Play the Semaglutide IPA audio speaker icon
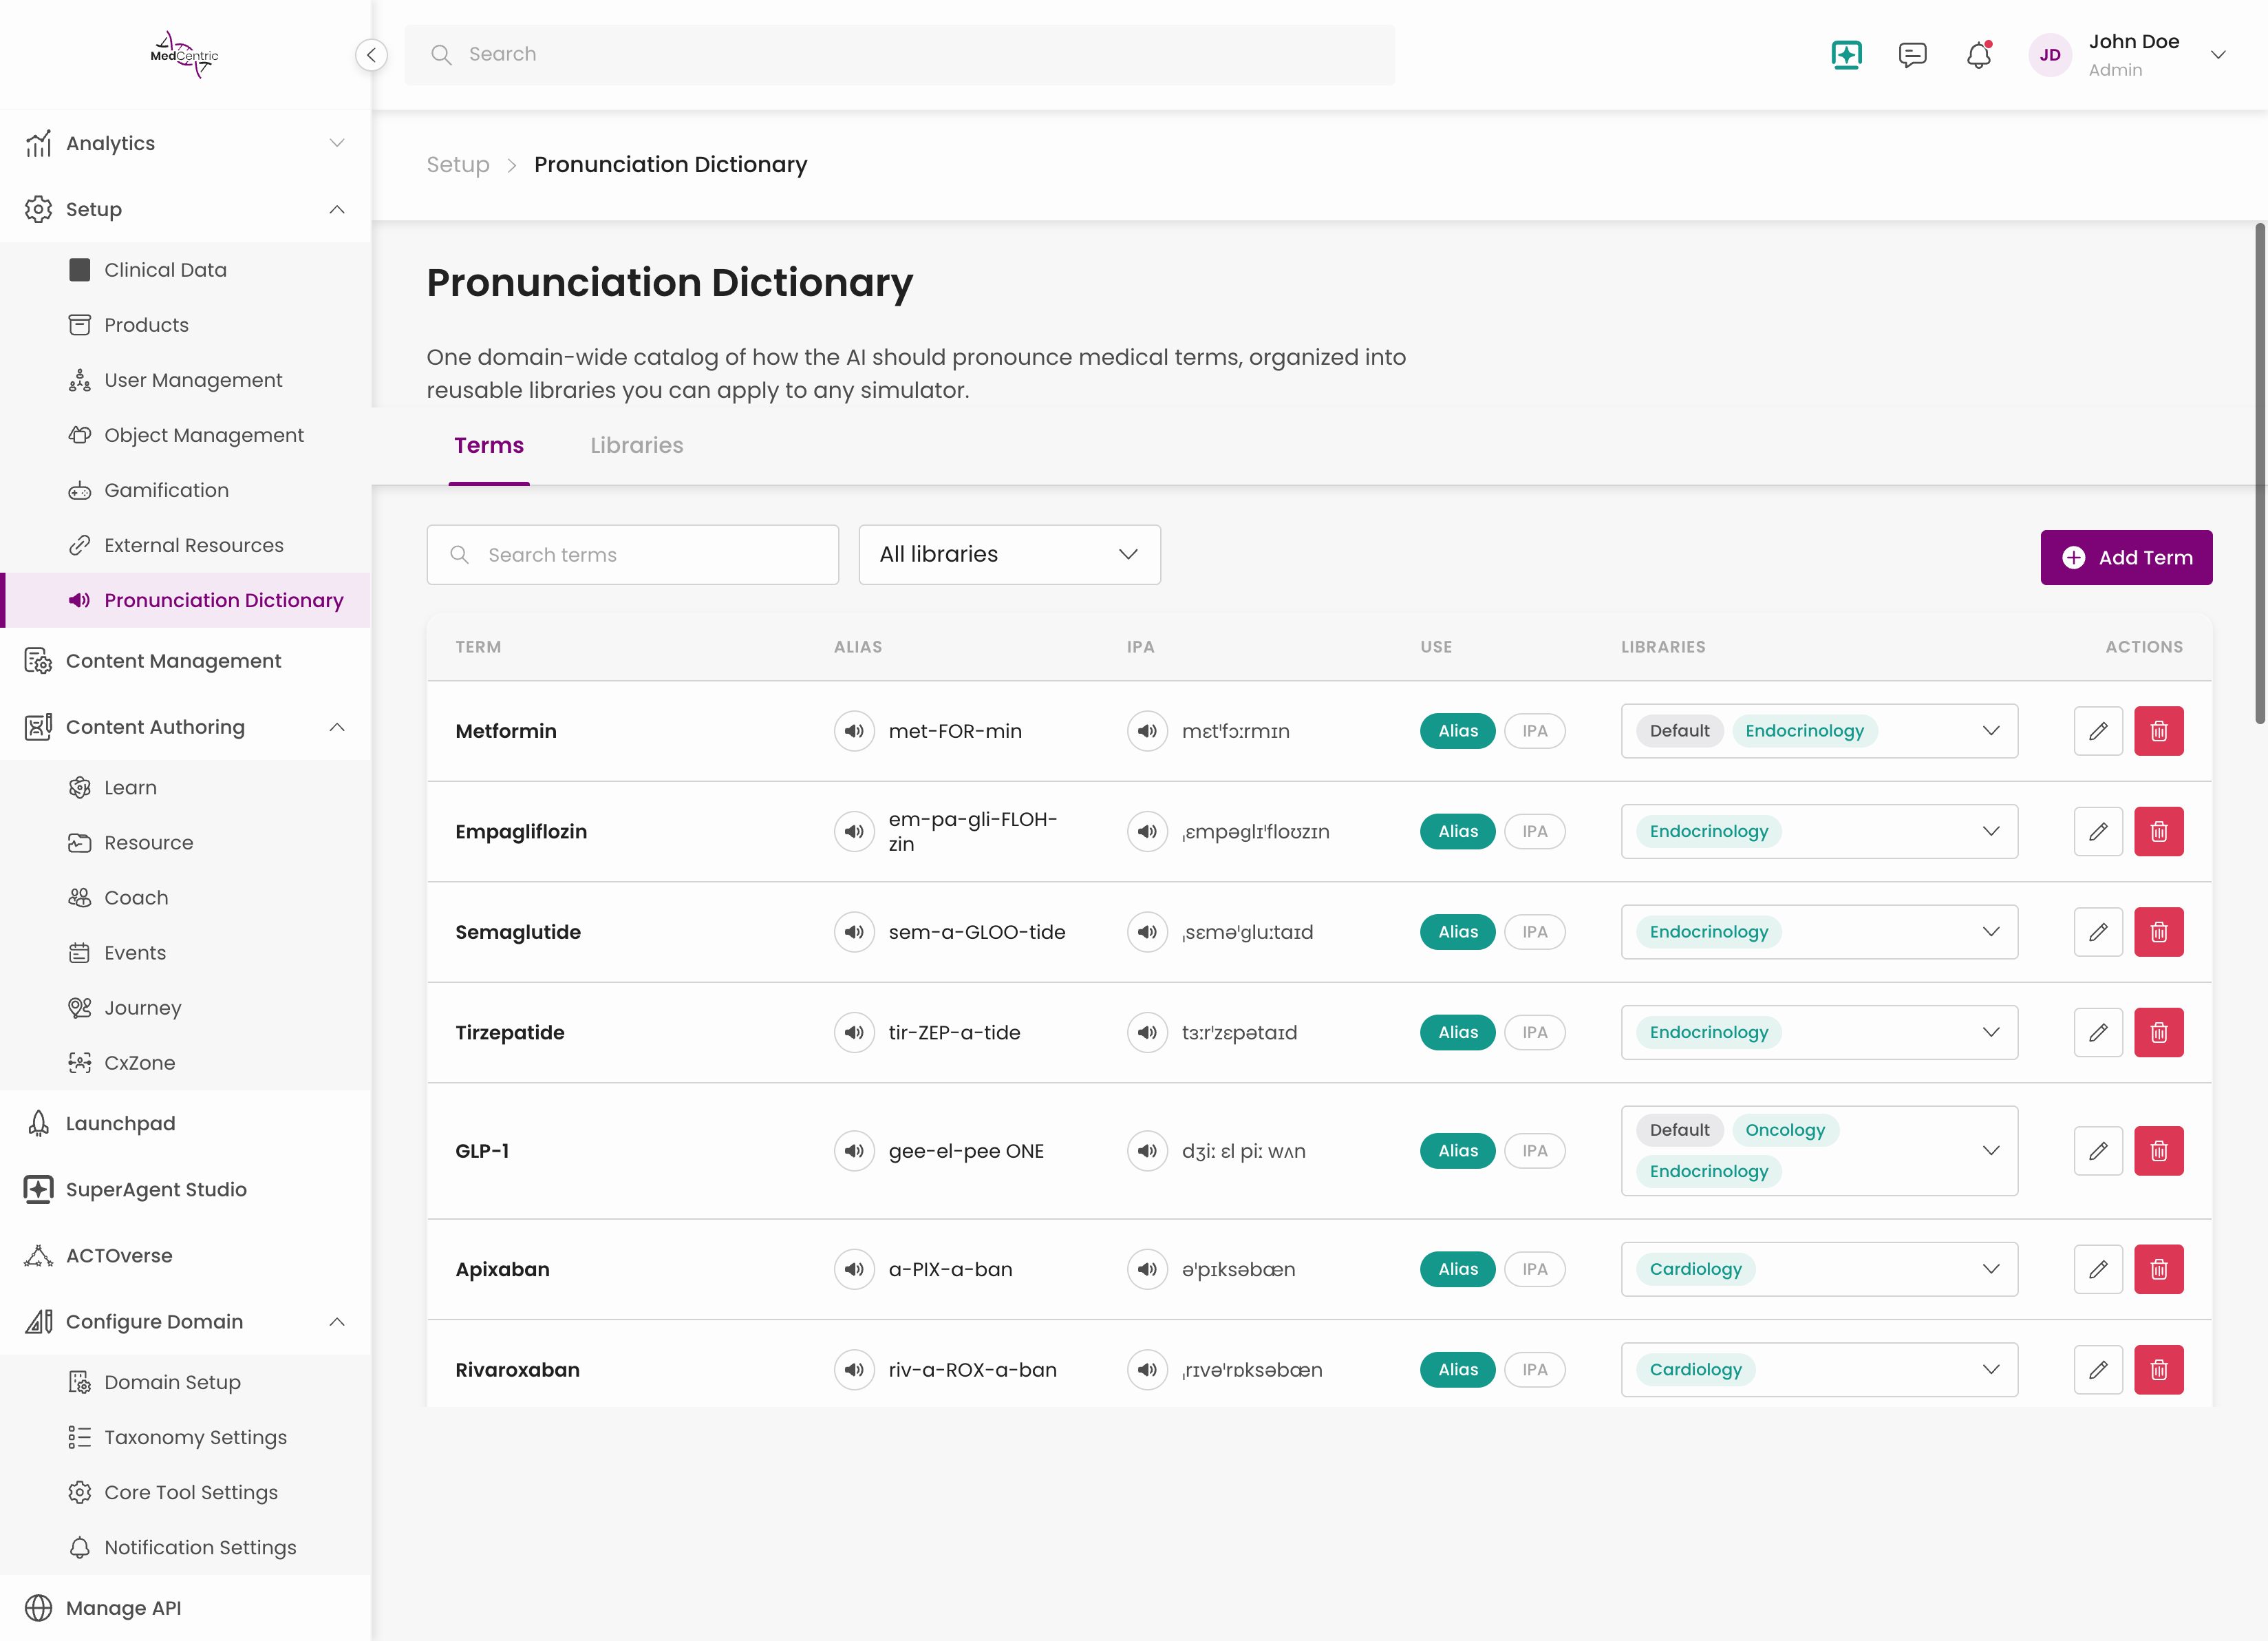This screenshot has height=1641, width=2268. [x=1147, y=933]
